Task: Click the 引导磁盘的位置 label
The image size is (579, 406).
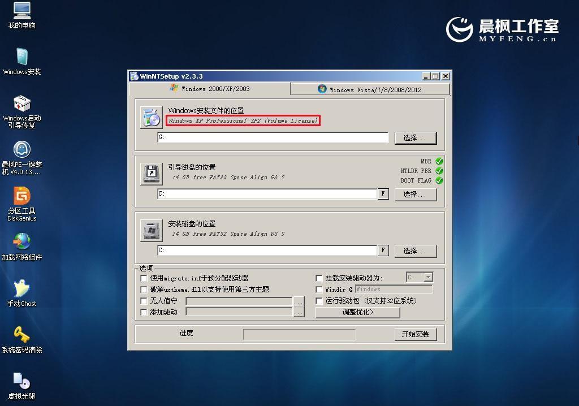Action: tap(192, 167)
